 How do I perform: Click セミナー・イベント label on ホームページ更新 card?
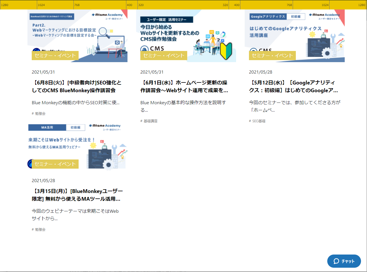[x=164, y=56]
